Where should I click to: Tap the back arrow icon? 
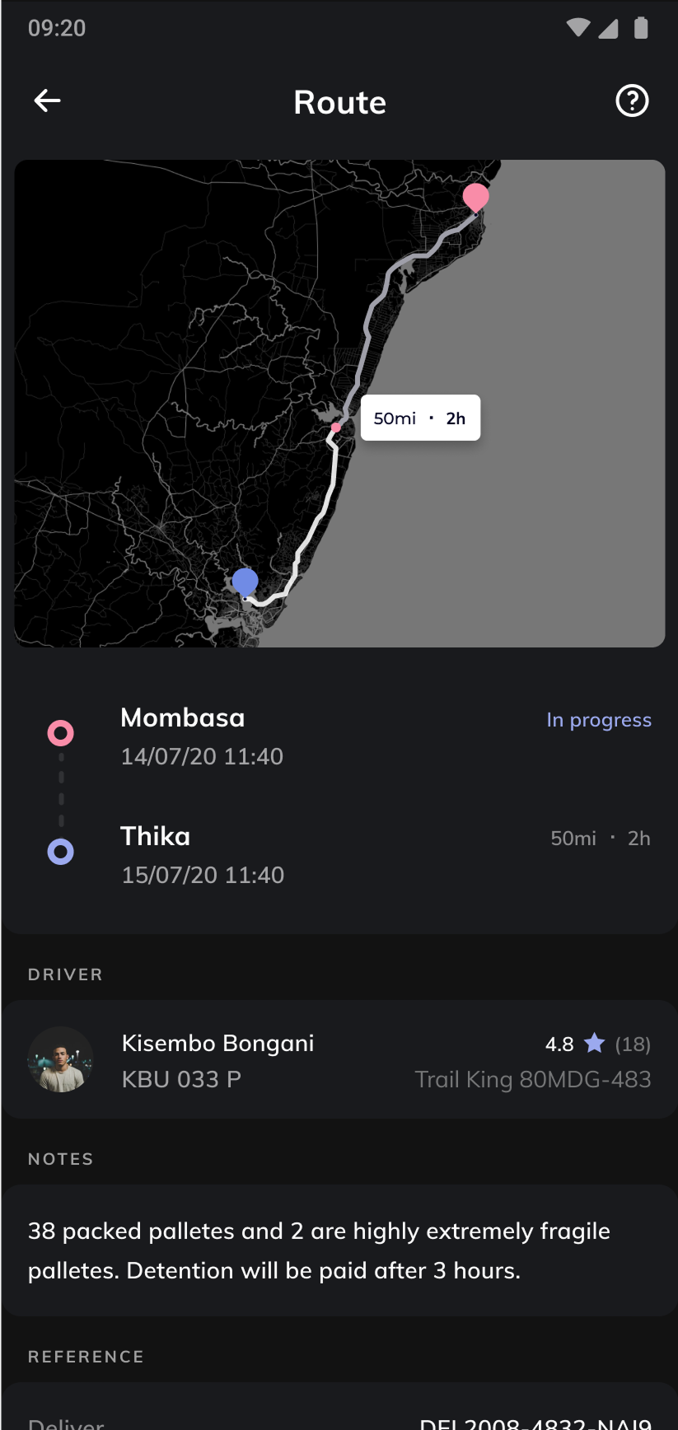point(48,101)
